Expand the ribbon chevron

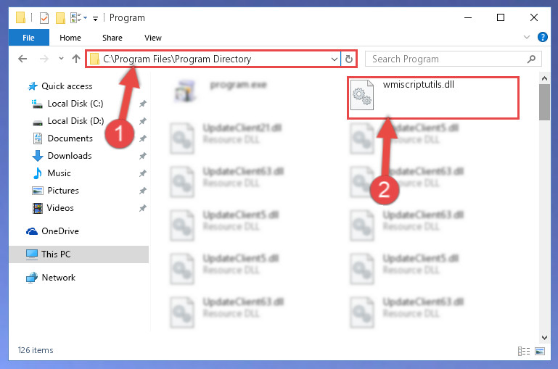(527, 37)
